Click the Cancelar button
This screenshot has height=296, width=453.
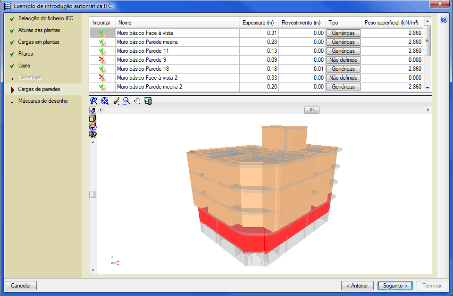21,286
